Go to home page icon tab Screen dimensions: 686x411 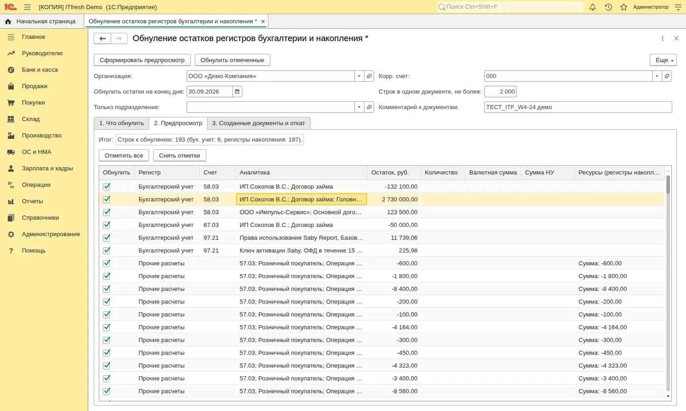tap(8, 22)
